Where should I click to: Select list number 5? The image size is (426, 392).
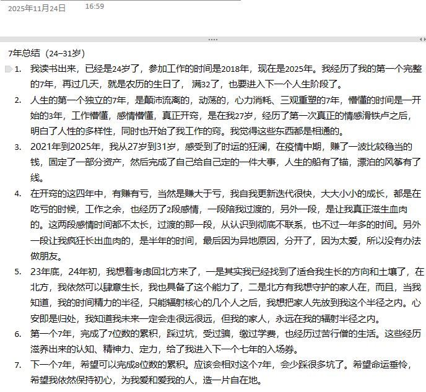[x=17, y=271]
